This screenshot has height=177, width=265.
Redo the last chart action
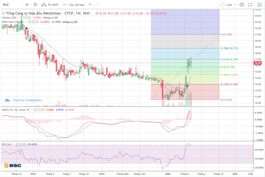point(96,5)
